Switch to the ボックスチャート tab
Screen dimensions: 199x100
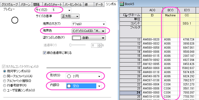tap(53, 5)
